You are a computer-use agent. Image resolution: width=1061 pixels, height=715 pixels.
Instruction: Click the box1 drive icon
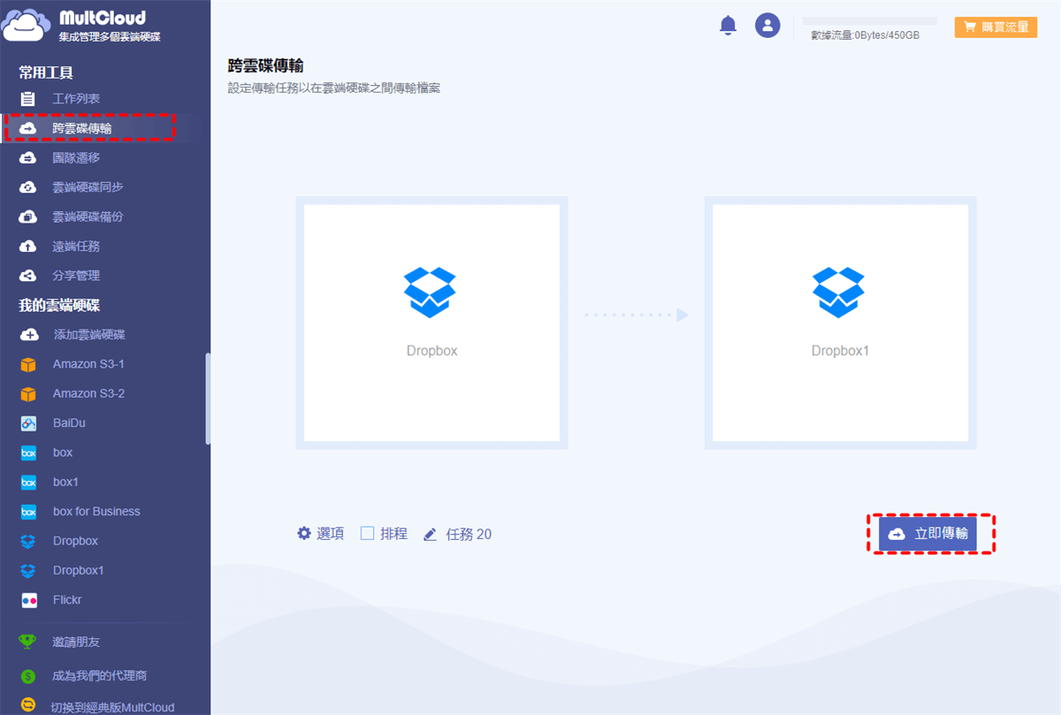[28, 482]
